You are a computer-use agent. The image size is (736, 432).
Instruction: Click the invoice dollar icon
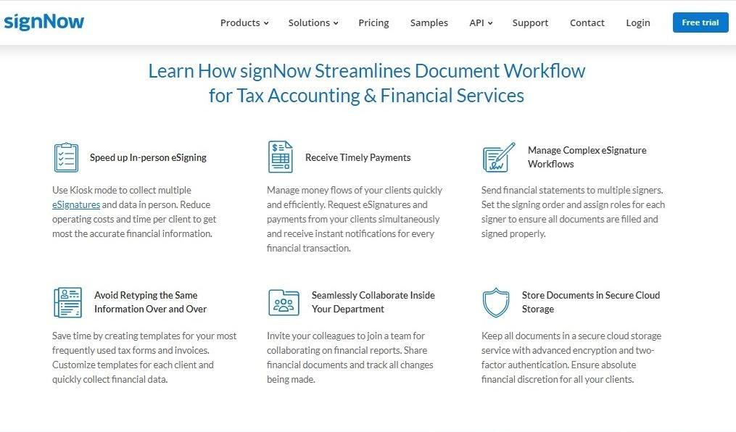[280, 157]
